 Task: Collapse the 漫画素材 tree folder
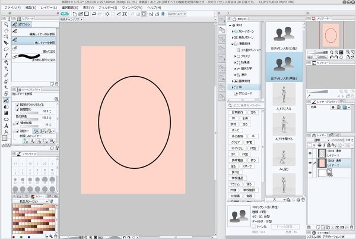[x=234, y=43]
